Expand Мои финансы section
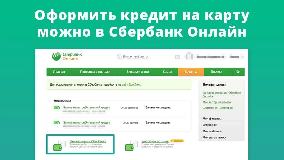This screenshot has width=284, height=160. click(x=212, y=119)
